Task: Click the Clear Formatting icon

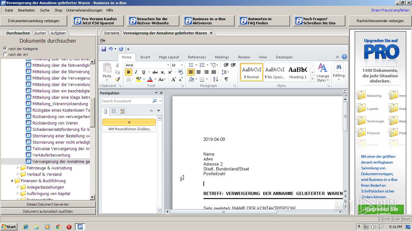Action: click(x=181, y=72)
